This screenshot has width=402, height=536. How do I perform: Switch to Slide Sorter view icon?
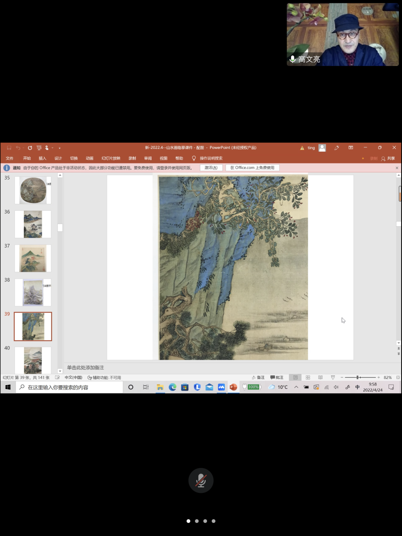308,377
